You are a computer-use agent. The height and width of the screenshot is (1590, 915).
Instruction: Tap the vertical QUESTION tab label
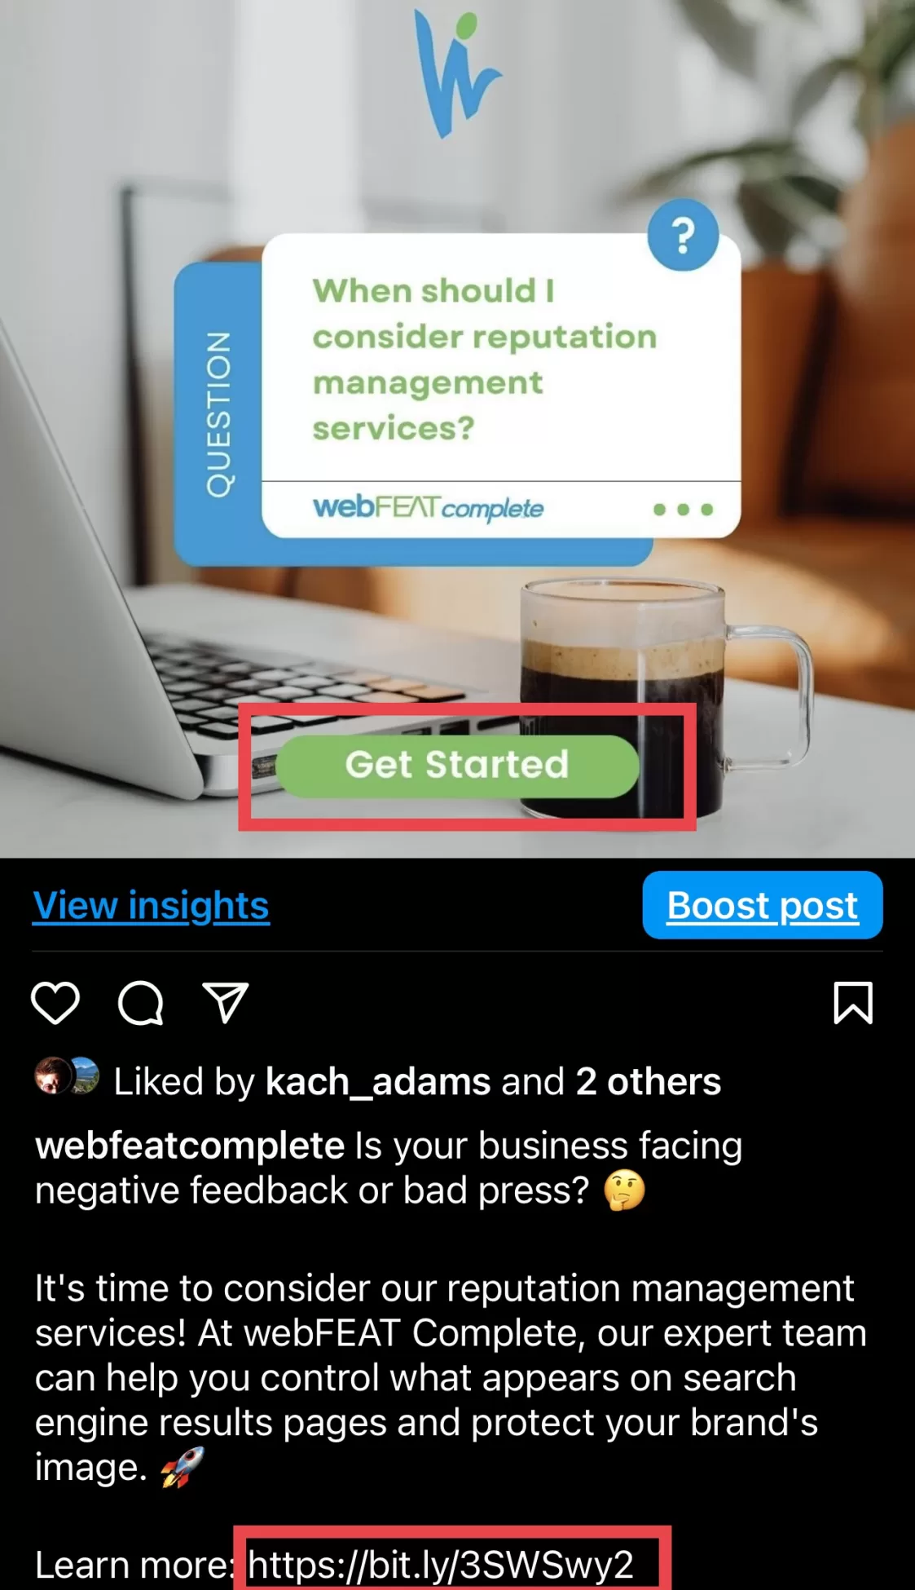click(218, 414)
